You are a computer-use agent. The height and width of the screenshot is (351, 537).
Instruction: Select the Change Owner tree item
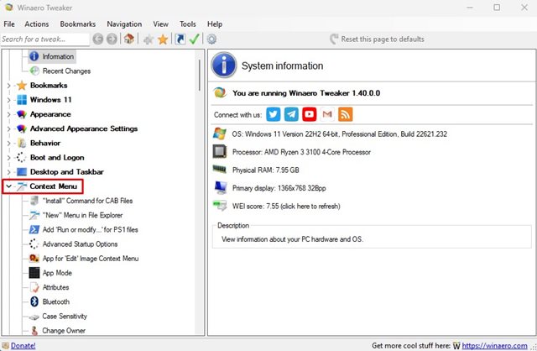[64, 331]
